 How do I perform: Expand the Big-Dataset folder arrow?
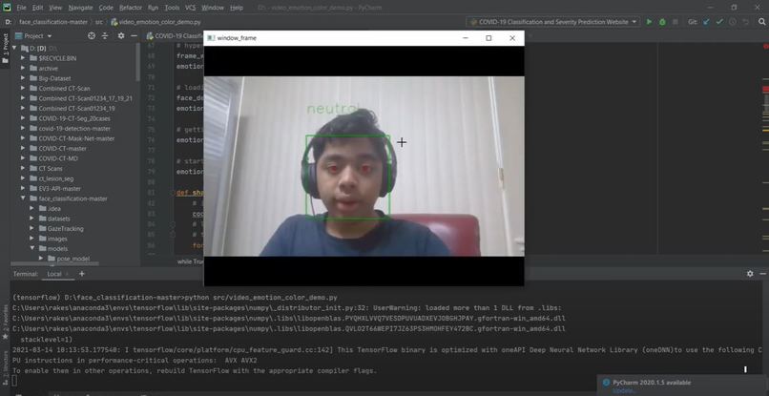[23, 78]
